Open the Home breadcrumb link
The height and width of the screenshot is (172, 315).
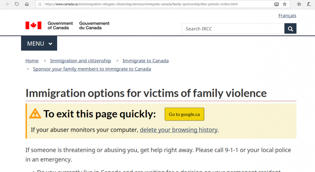point(32,60)
